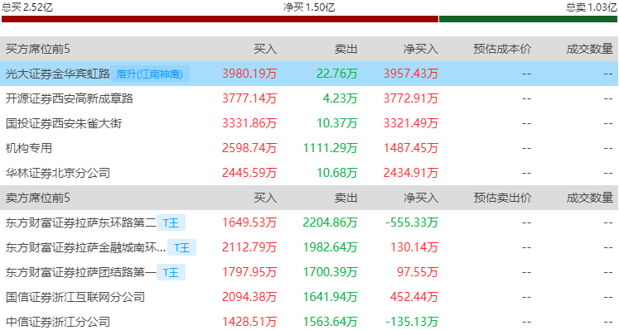Click the 落升(江南神鹰) tag badge
The height and width of the screenshot is (330, 619).
click(x=150, y=74)
